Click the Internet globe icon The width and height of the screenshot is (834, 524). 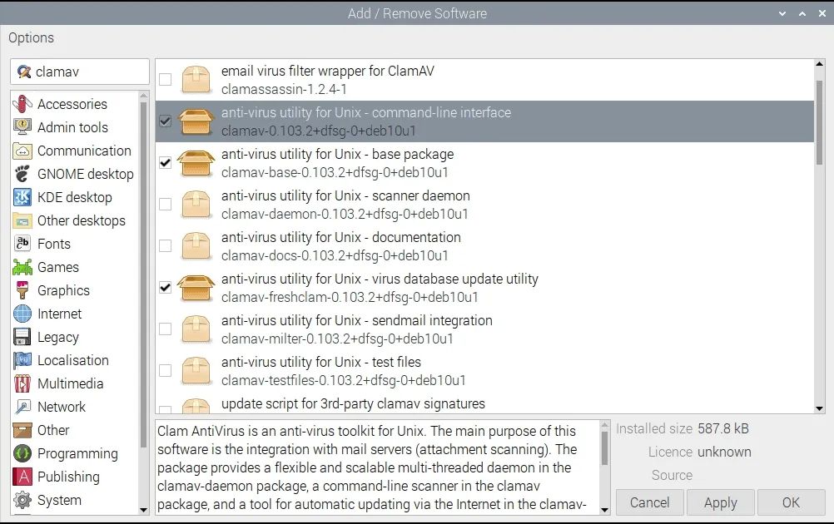[x=22, y=314]
